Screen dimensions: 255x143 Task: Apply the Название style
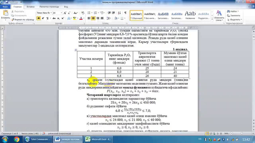[x=190, y=15]
